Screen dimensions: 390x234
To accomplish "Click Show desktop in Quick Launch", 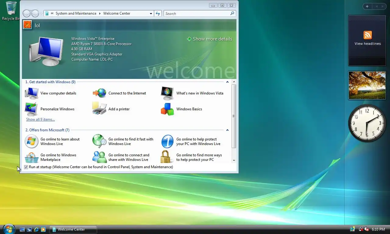I will point(22,229).
